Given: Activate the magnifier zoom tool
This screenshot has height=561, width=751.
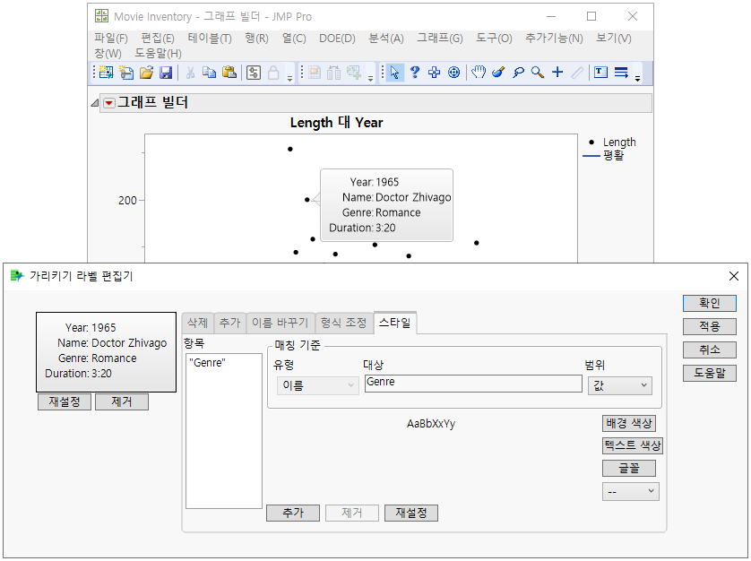Looking at the screenshot, I should (x=538, y=73).
